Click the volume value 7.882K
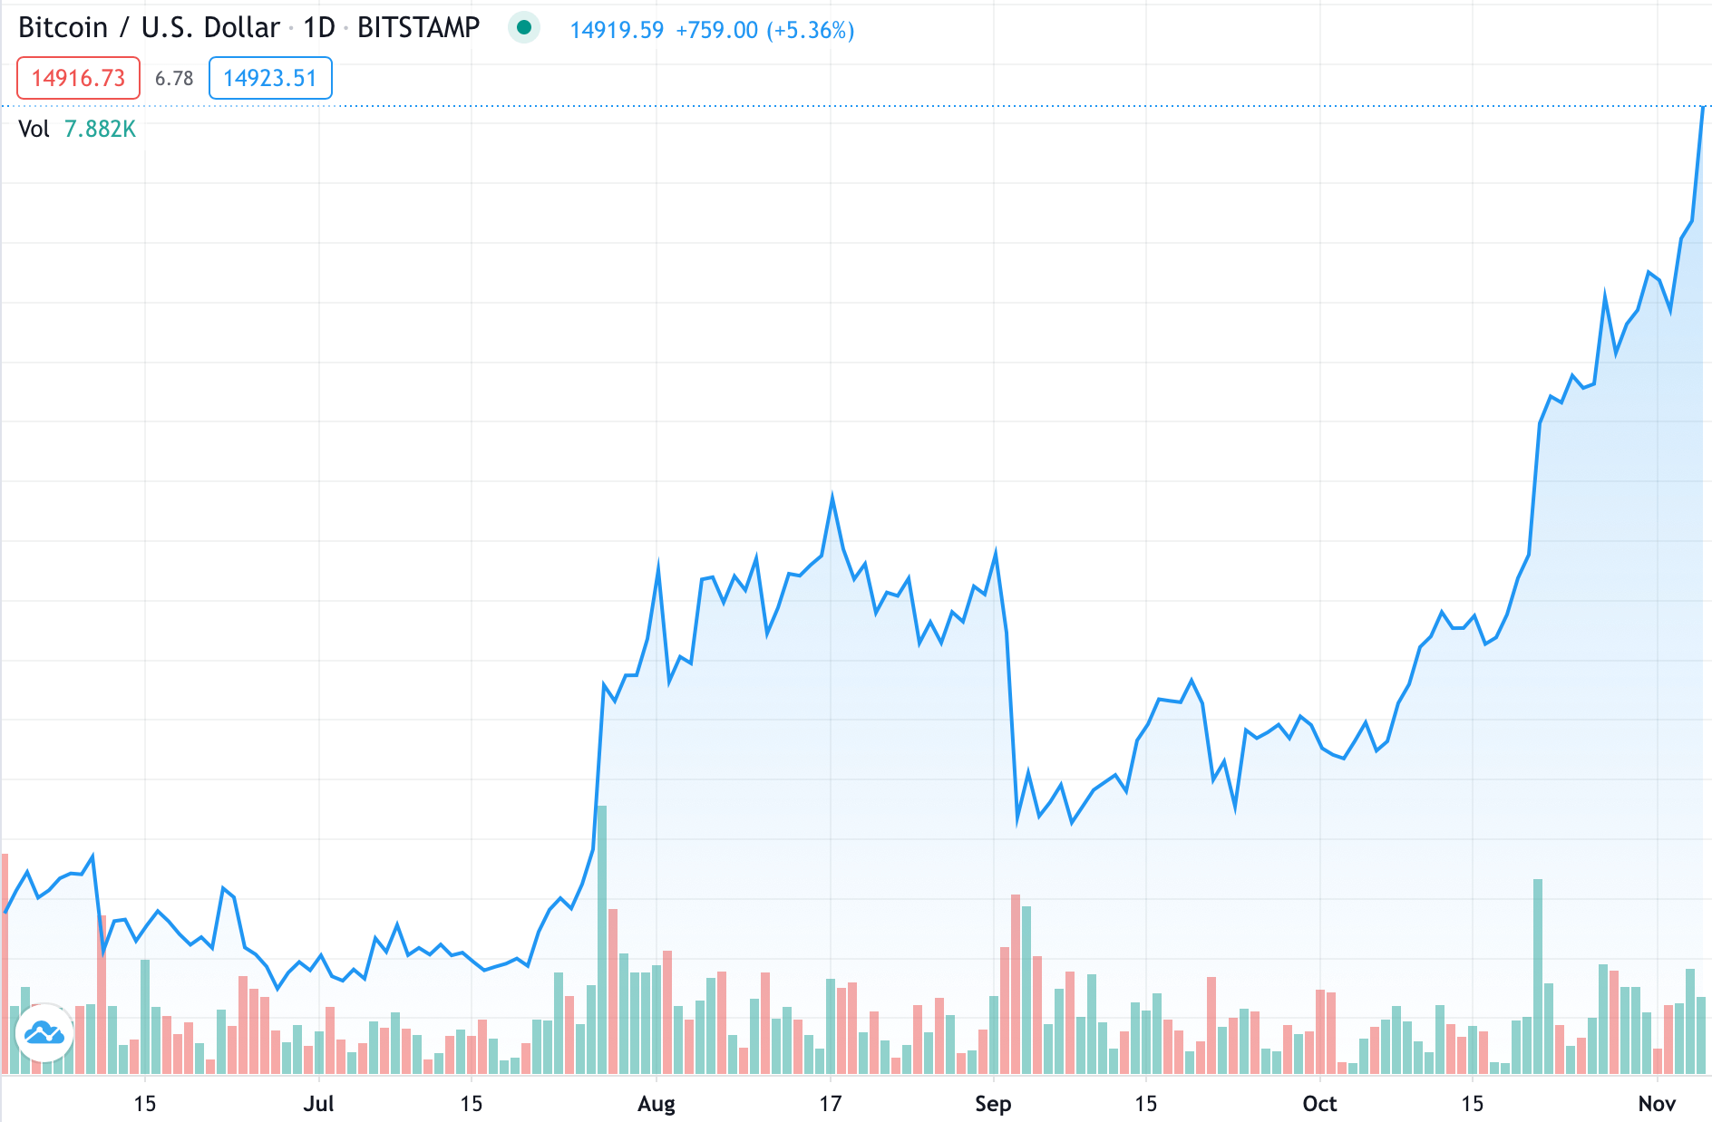1712x1122 pixels. (x=100, y=129)
